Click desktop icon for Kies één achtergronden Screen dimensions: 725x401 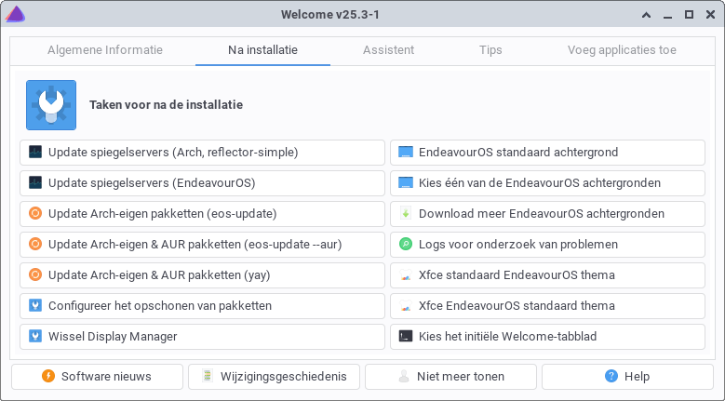[x=406, y=183]
